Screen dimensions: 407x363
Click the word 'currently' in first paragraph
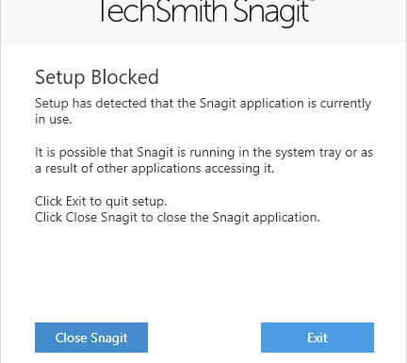point(346,104)
